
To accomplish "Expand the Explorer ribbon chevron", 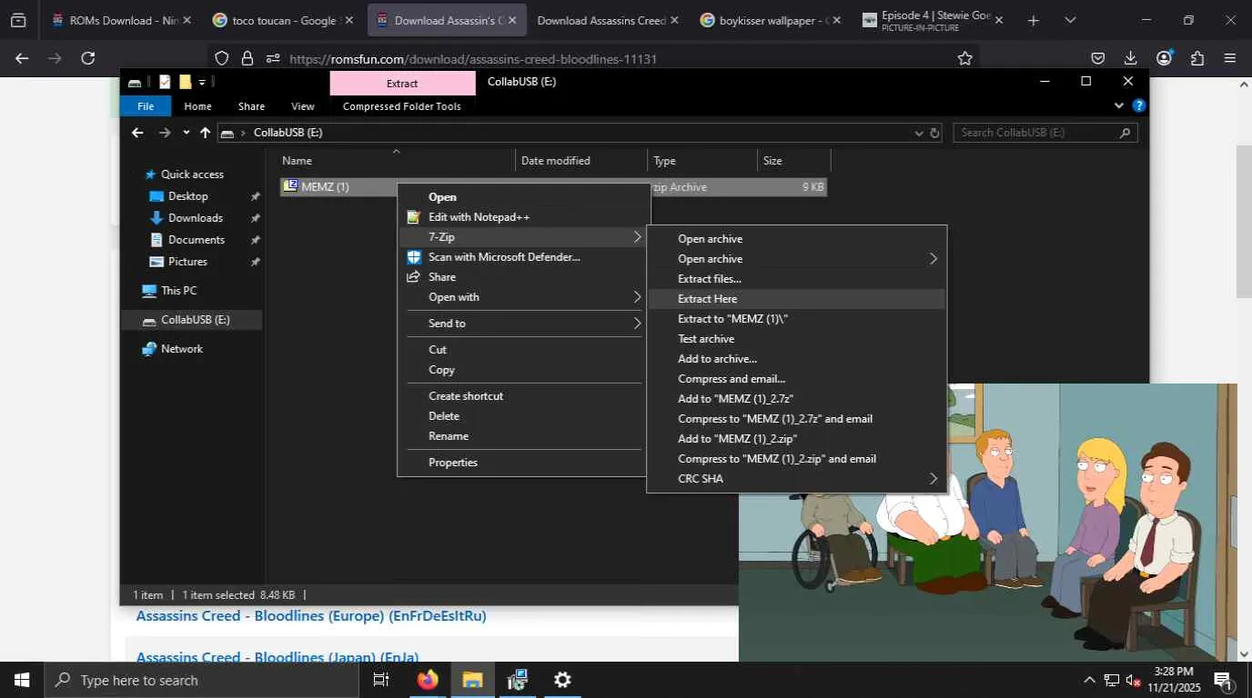I will (x=1119, y=105).
